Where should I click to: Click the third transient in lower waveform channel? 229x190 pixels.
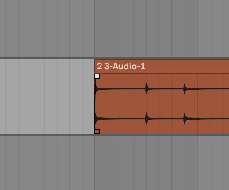click(184, 119)
